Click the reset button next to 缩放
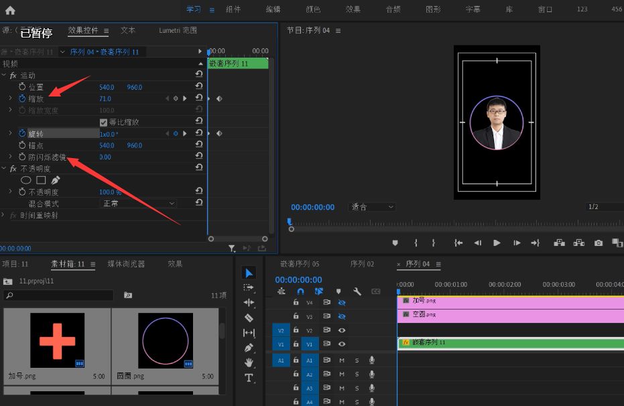The image size is (624, 406). point(199,98)
